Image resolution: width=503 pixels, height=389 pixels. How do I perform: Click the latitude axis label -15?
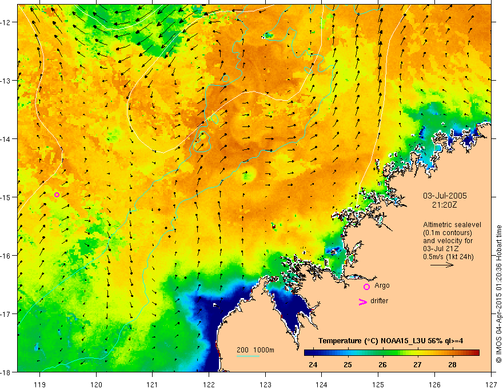pos(6,197)
